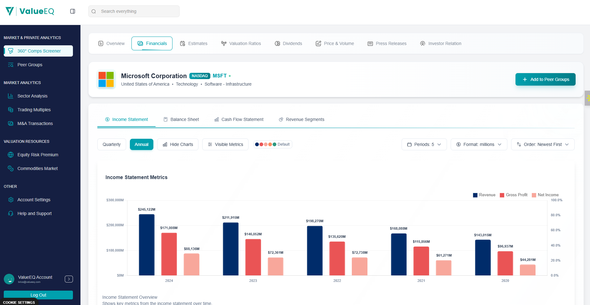Open the Default color palette selector

[273, 144]
